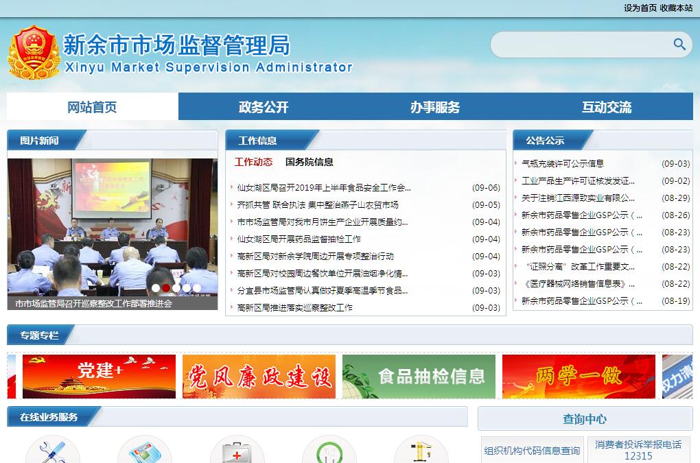700x463 pixels.
Task: Open the first-aid kit service icon
Action: click(x=237, y=452)
